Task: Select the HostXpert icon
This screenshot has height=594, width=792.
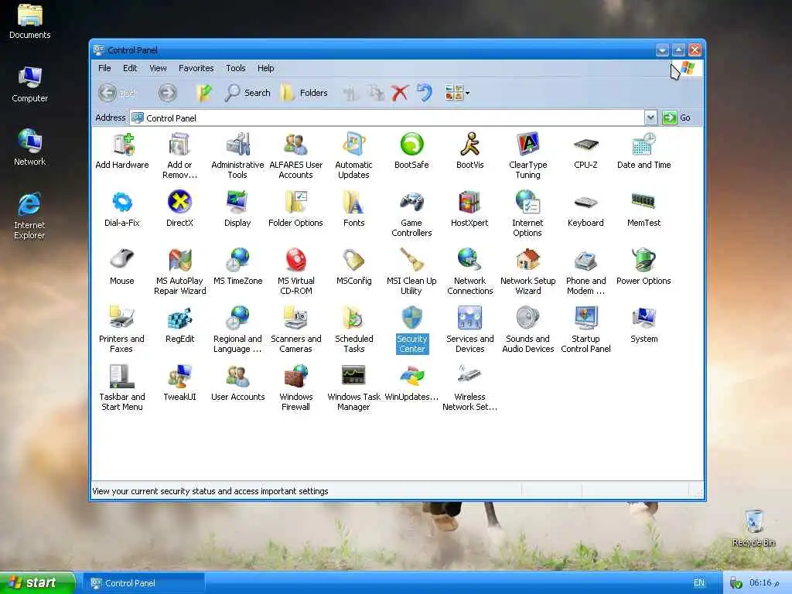Action: pos(469,209)
